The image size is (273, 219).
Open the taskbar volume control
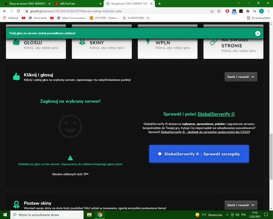(x=237, y=215)
